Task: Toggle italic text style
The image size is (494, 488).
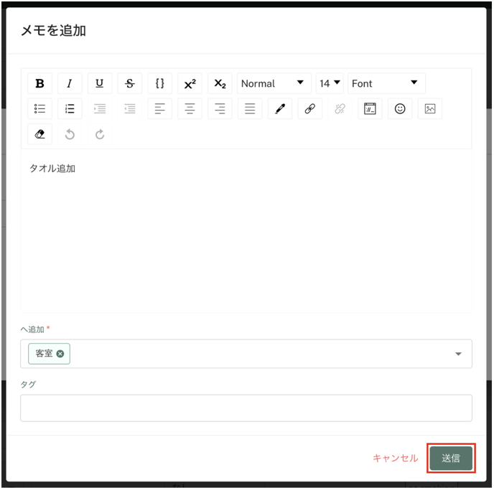Action: 70,83
